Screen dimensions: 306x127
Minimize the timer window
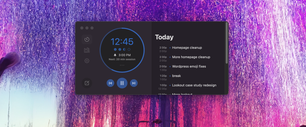pyautogui.click(x=87, y=28)
